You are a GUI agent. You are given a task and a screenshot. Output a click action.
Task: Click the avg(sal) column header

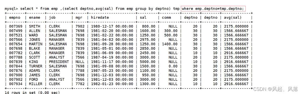tap(233, 18)
